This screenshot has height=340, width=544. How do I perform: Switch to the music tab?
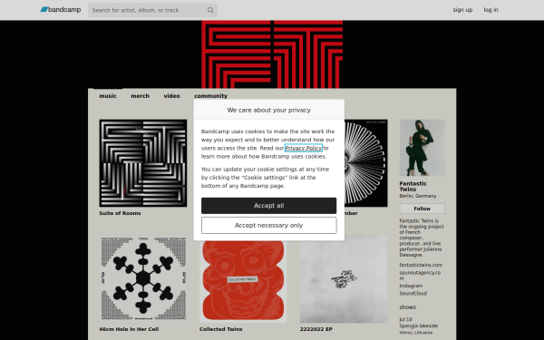(x=108, y=96)
